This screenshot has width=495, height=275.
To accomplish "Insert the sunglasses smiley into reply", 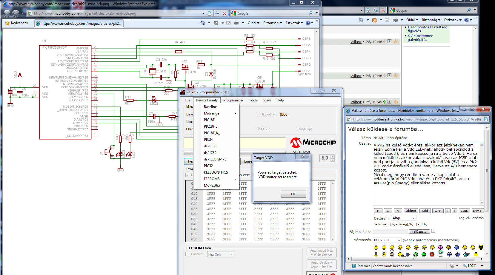I will (x=400, y=247).
